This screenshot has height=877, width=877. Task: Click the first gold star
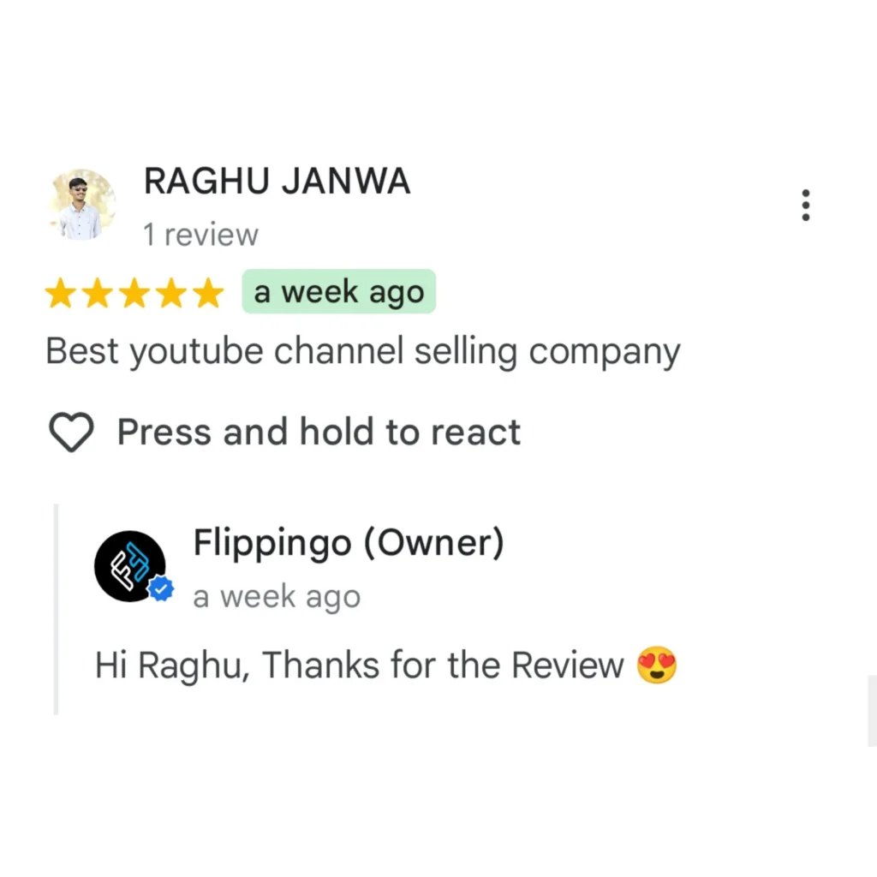(61, 293)
